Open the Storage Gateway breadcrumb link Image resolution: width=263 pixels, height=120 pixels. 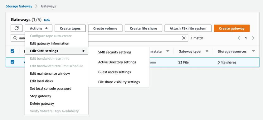19,6
